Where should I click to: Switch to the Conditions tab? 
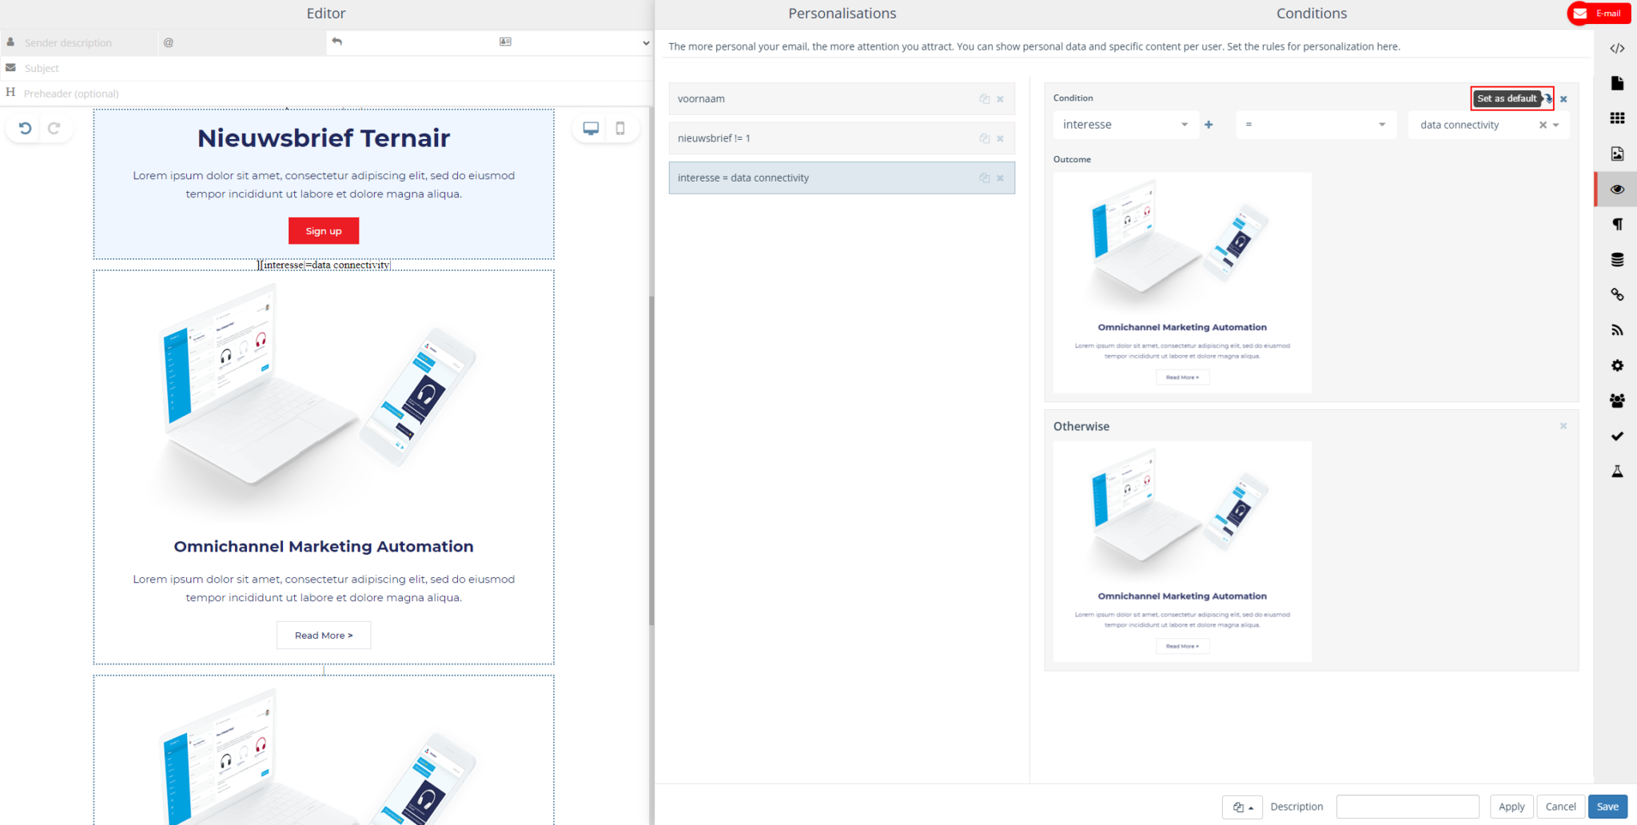point(1311,14)
